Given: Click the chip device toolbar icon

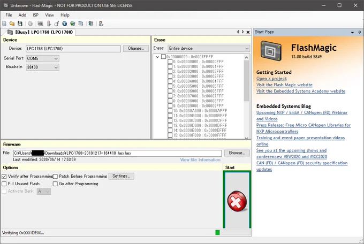Looking at the screenshot, I should click(40, 24).
